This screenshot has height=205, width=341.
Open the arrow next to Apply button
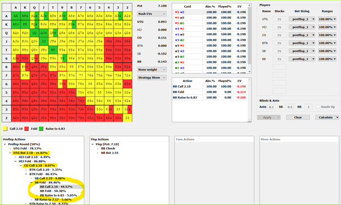point(279,117)
